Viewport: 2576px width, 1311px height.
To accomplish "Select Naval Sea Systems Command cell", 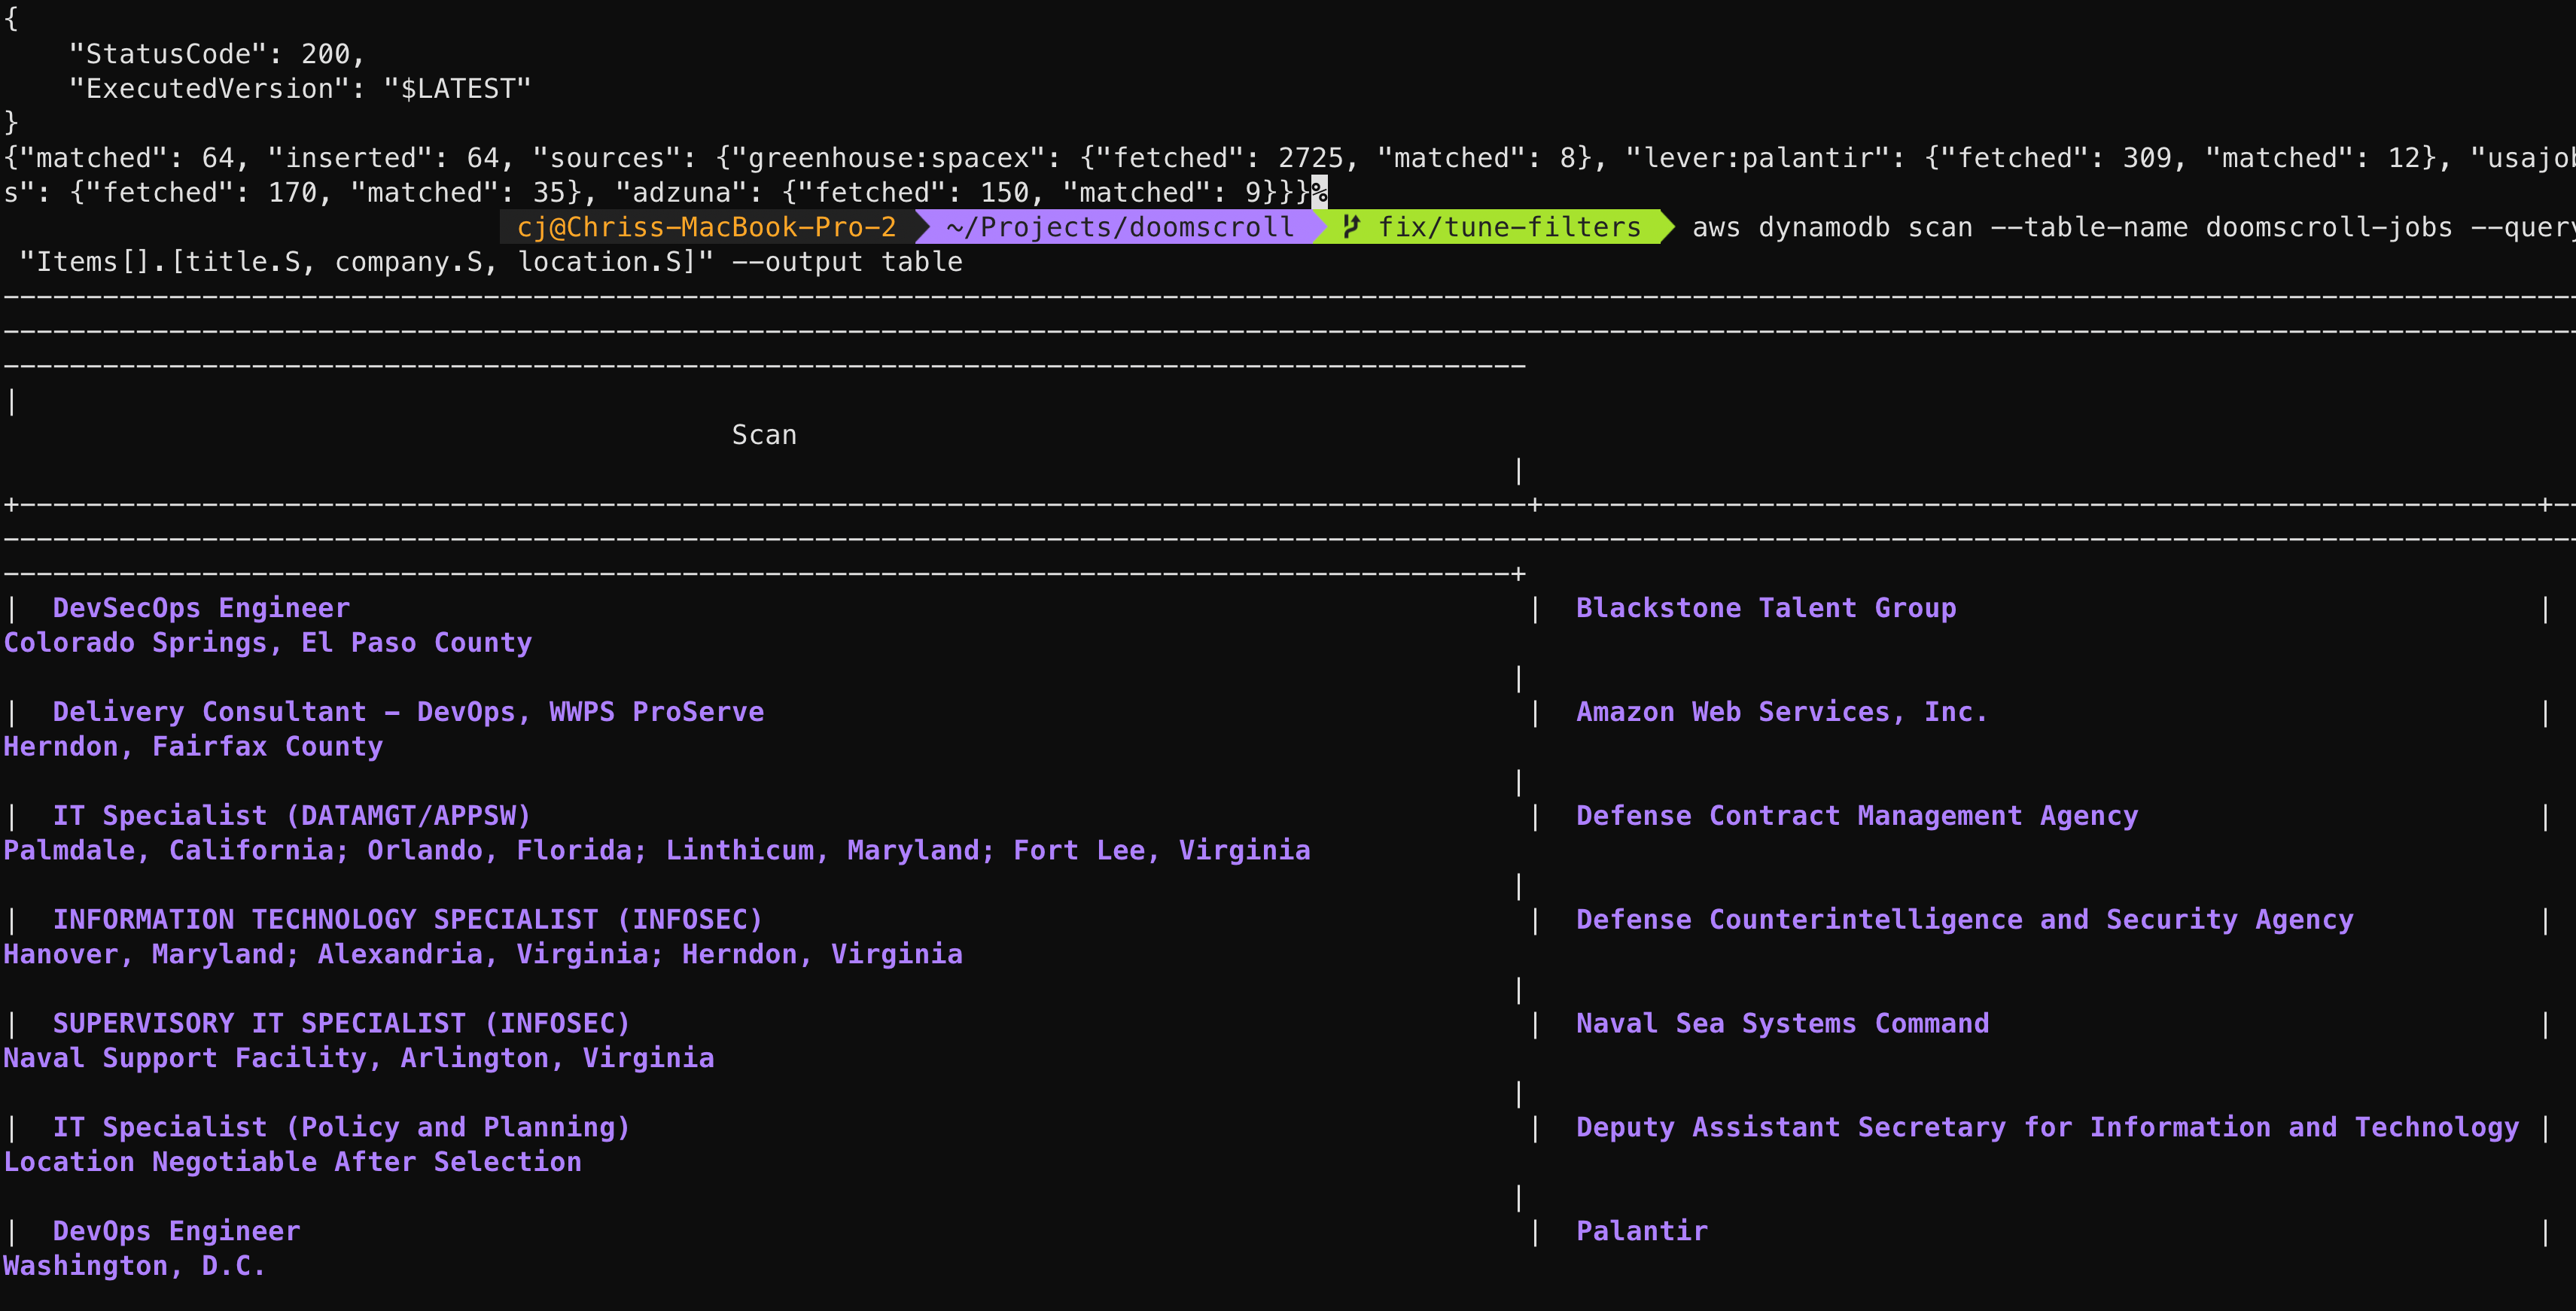I will (x=1783, y=1024).
